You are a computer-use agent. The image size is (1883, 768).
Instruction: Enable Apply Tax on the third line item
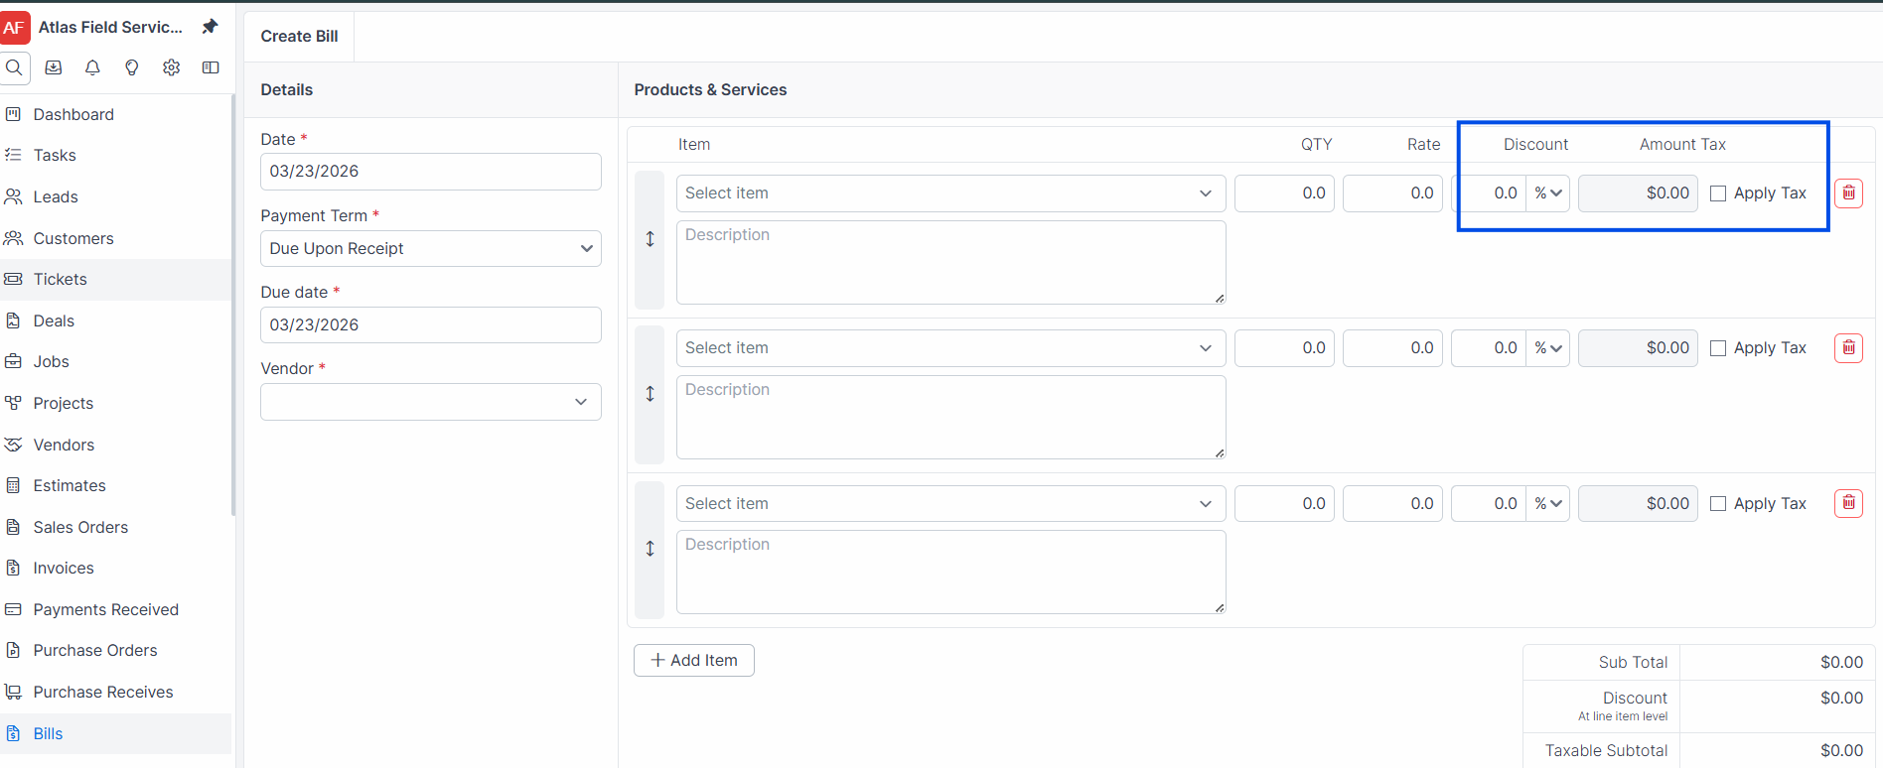(x=1718, y=504)
